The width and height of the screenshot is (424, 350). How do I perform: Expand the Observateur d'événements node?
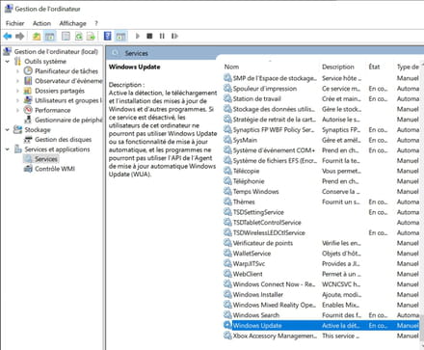click(17, 81)
